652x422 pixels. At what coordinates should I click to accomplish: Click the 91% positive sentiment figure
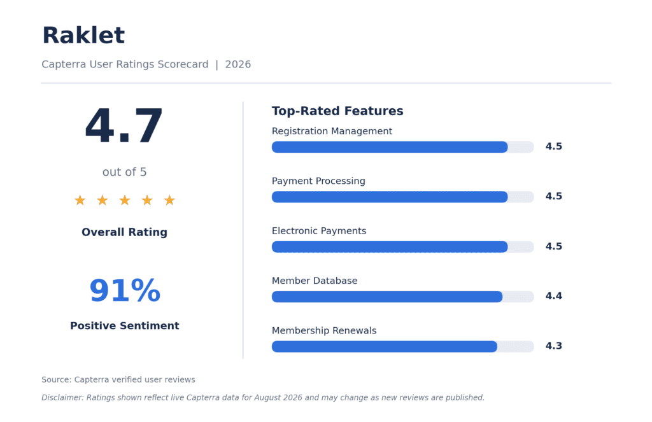click(125, 290)
